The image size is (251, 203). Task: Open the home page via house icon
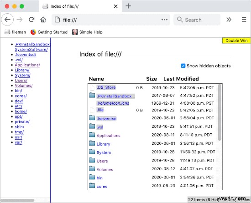pos(43,20)
